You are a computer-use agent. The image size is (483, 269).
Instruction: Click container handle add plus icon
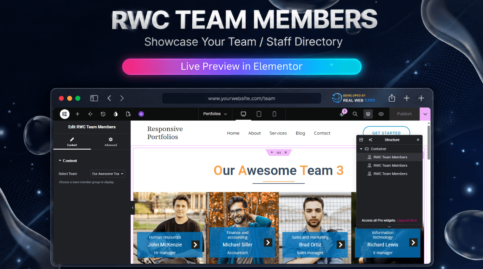[x=272, y=152]
